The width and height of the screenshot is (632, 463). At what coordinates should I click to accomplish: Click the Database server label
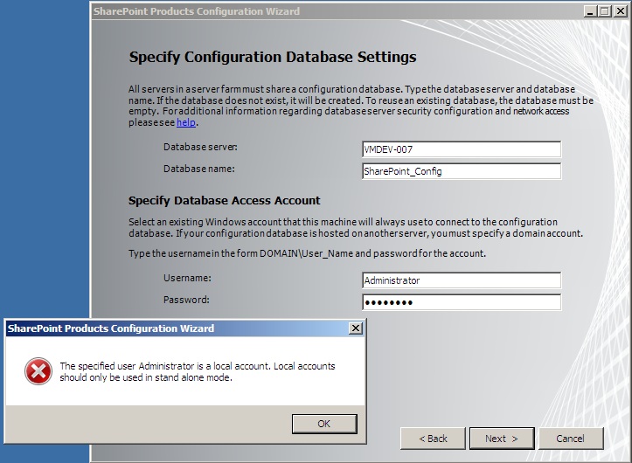pyautogui.click(x=200, y=147)
